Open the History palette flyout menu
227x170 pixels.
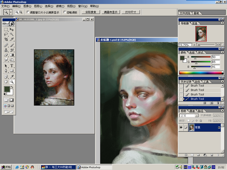pyautogui.click(x=222, y=81)
